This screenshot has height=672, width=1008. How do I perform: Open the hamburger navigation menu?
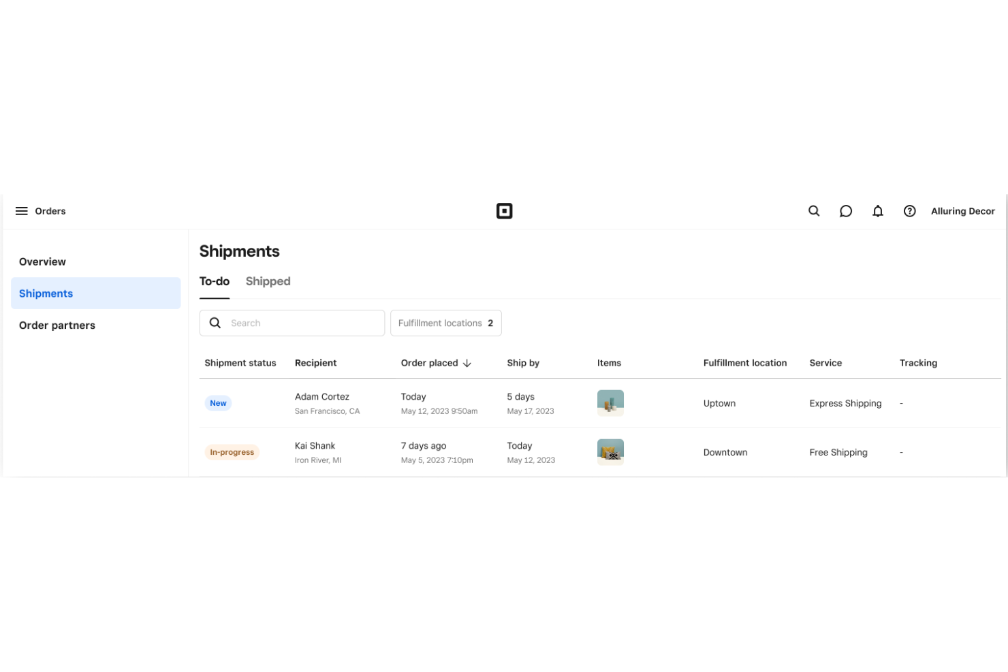(21, 211)
